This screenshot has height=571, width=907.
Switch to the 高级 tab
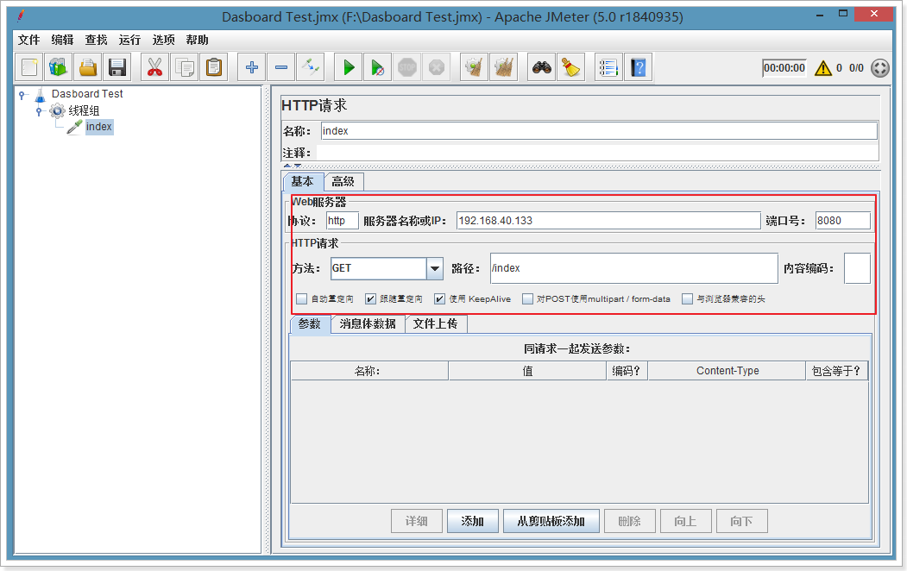click(343, 182)
